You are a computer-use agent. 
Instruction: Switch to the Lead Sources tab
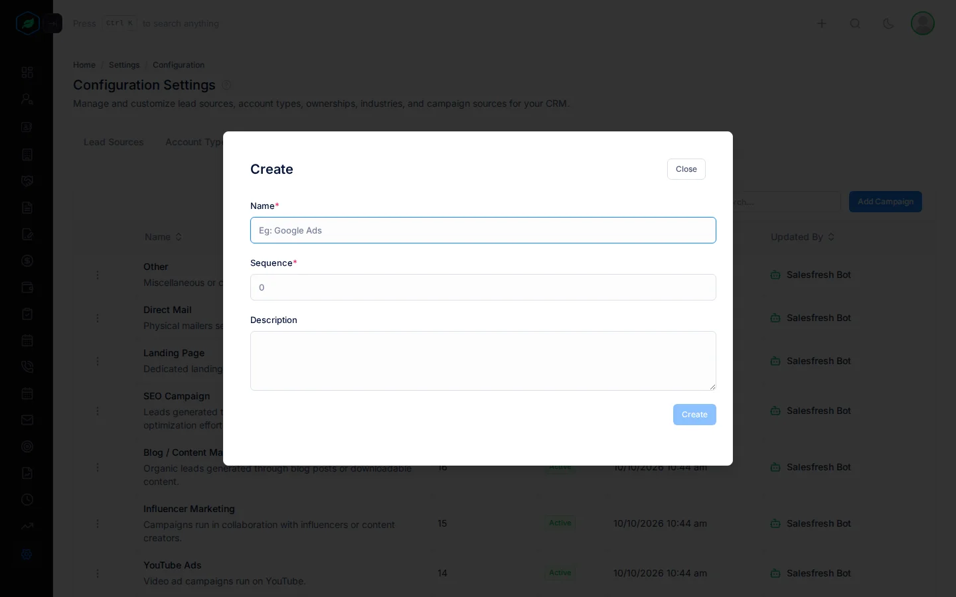(x=114, y=142)
